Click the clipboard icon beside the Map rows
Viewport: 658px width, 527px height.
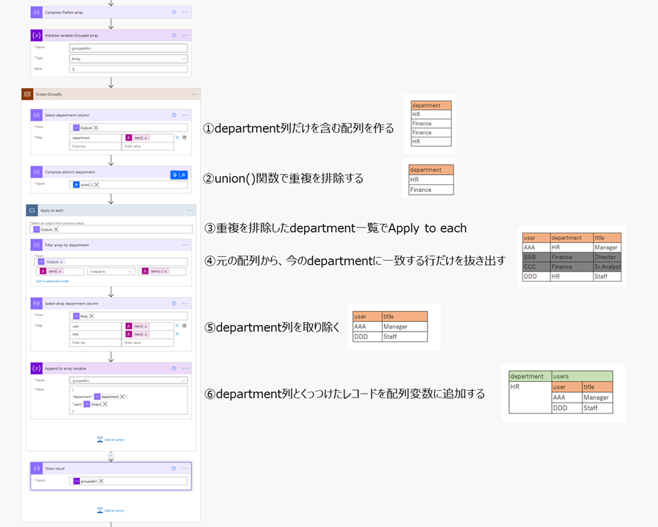tap(185, 138)
